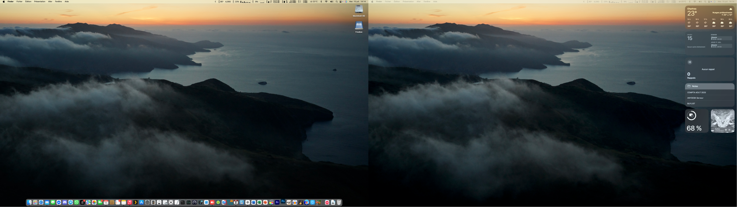The image size is (737, 207).
Task: Launch PowerPoint from the Dock
Action: 265,202
